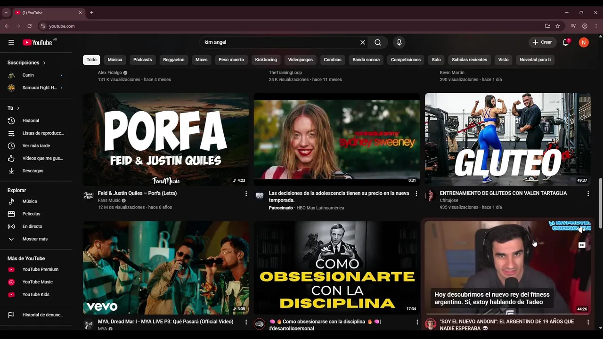Open options for Porfa video
The width and height of the screenshot is (603, 339).
246,194
